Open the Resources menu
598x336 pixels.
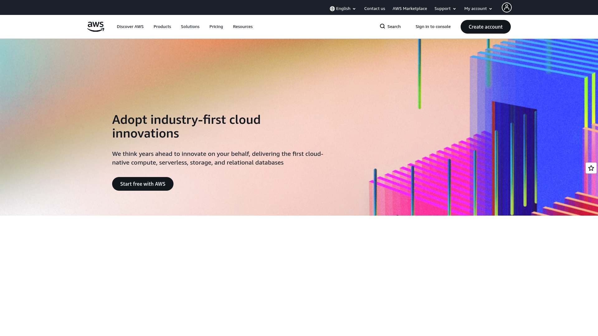pos(243,27)
